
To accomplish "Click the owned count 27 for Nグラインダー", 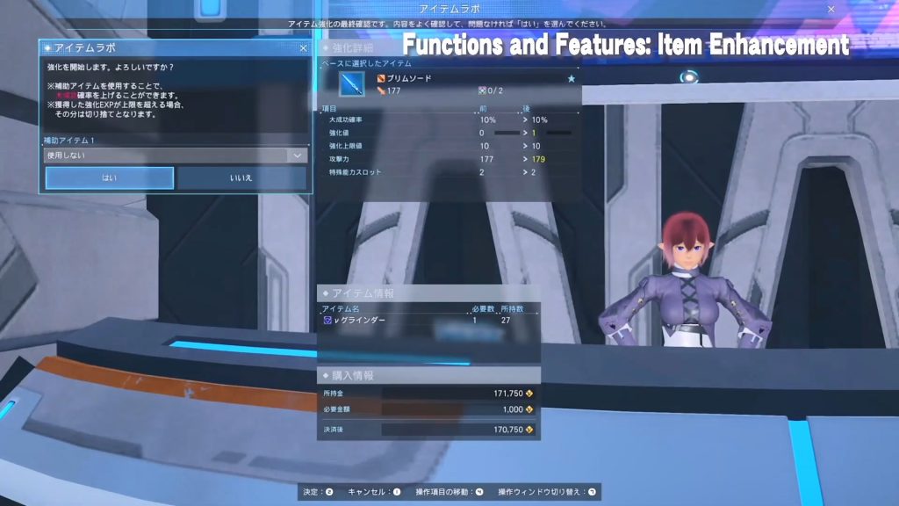I will pos(506,320).
